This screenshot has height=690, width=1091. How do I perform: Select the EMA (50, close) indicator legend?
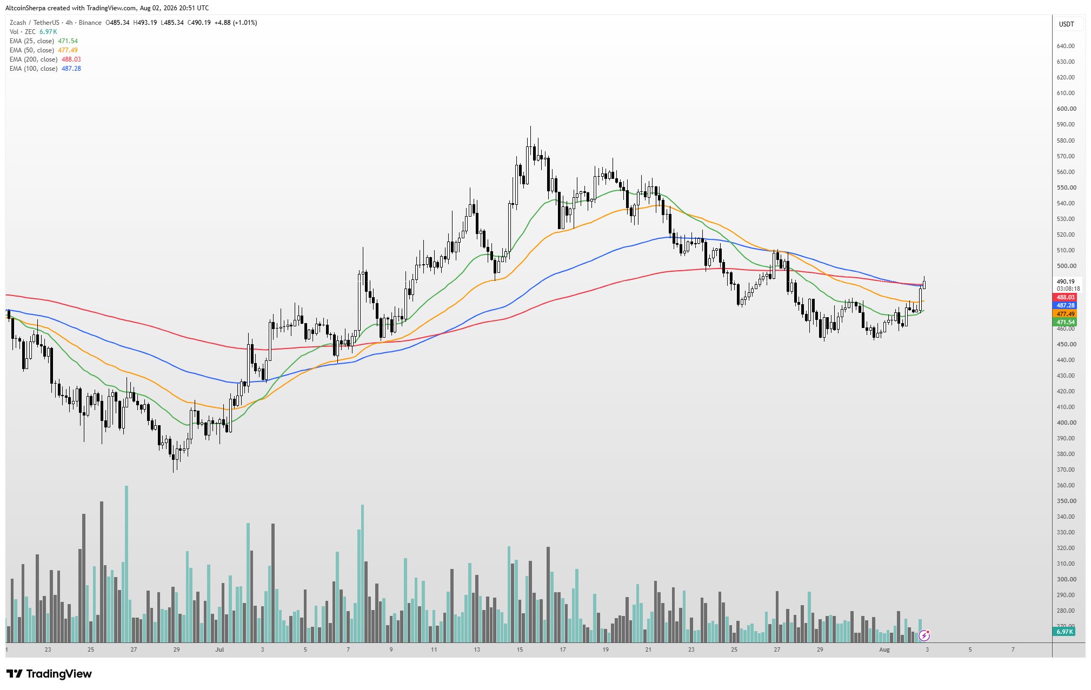pos(44,50)
